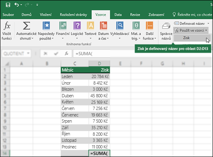
Task: Select column A header
Action: point(22,63)
